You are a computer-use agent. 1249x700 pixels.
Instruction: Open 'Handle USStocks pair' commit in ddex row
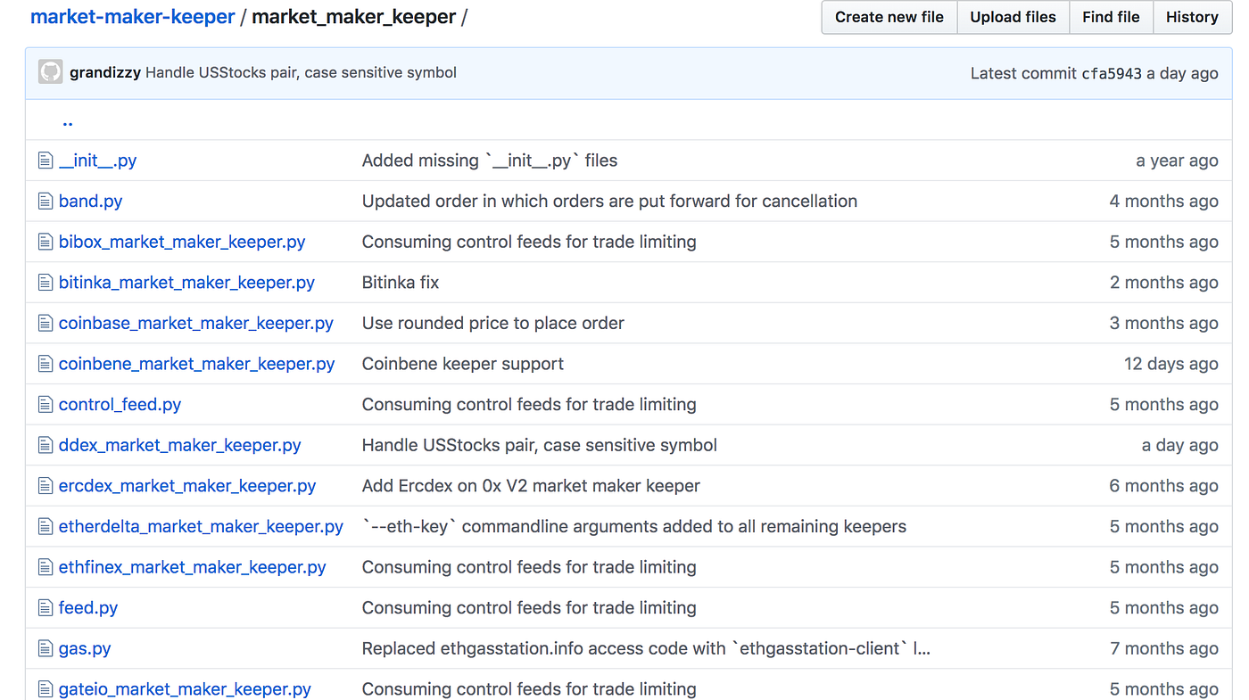540,445
